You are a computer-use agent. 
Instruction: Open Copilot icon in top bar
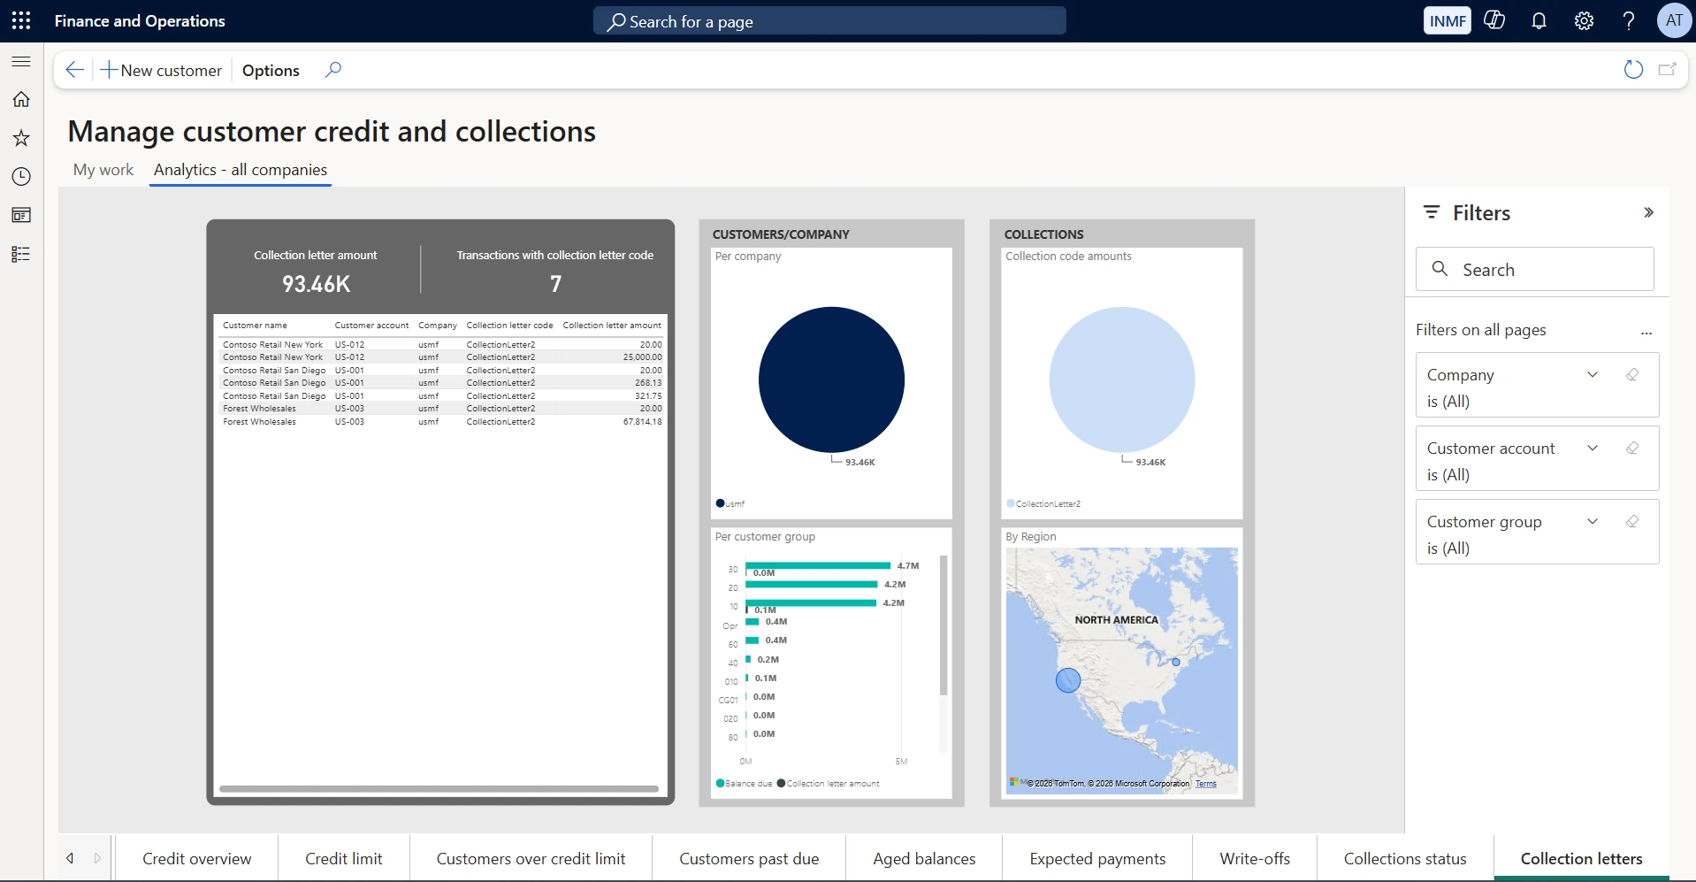(1494, 20)
